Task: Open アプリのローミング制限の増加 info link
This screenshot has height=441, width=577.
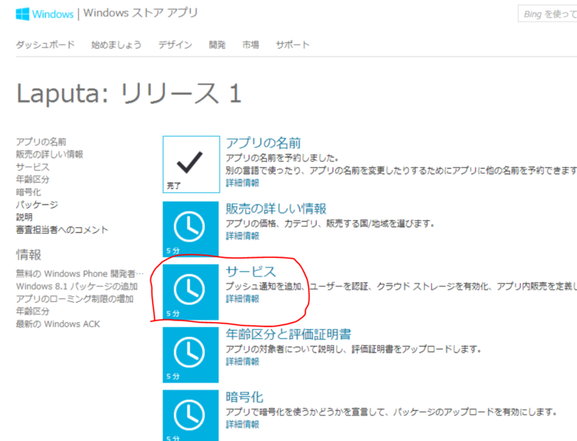Action: [74, 299]
